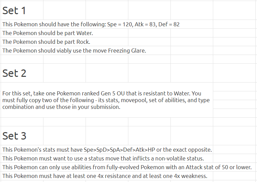The width and height of the screenshot is (257, 182).
Task: Select the abilities Attack stat 50 rule cell
Action: [127, 167]
